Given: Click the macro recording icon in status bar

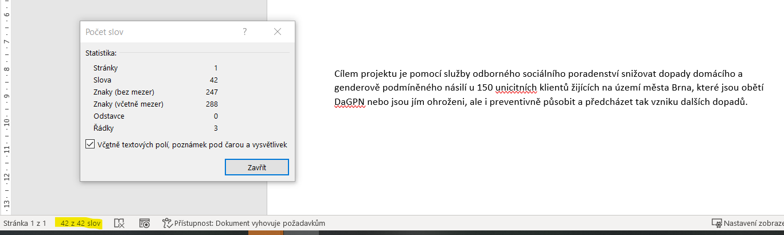Looking at the screenshot, I should coord(145,224).
